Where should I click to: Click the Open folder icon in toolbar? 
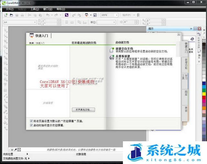point(11,15)
